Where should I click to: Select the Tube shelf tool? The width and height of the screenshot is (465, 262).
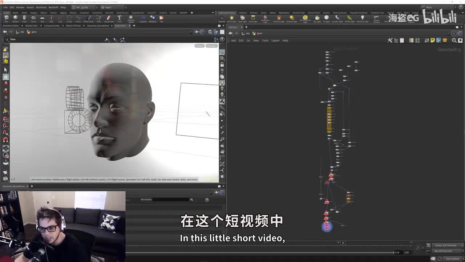(24, 19)
